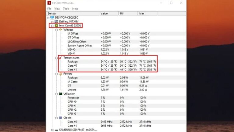Click the 14.08 W max package power value

click(x=144, y=78)
